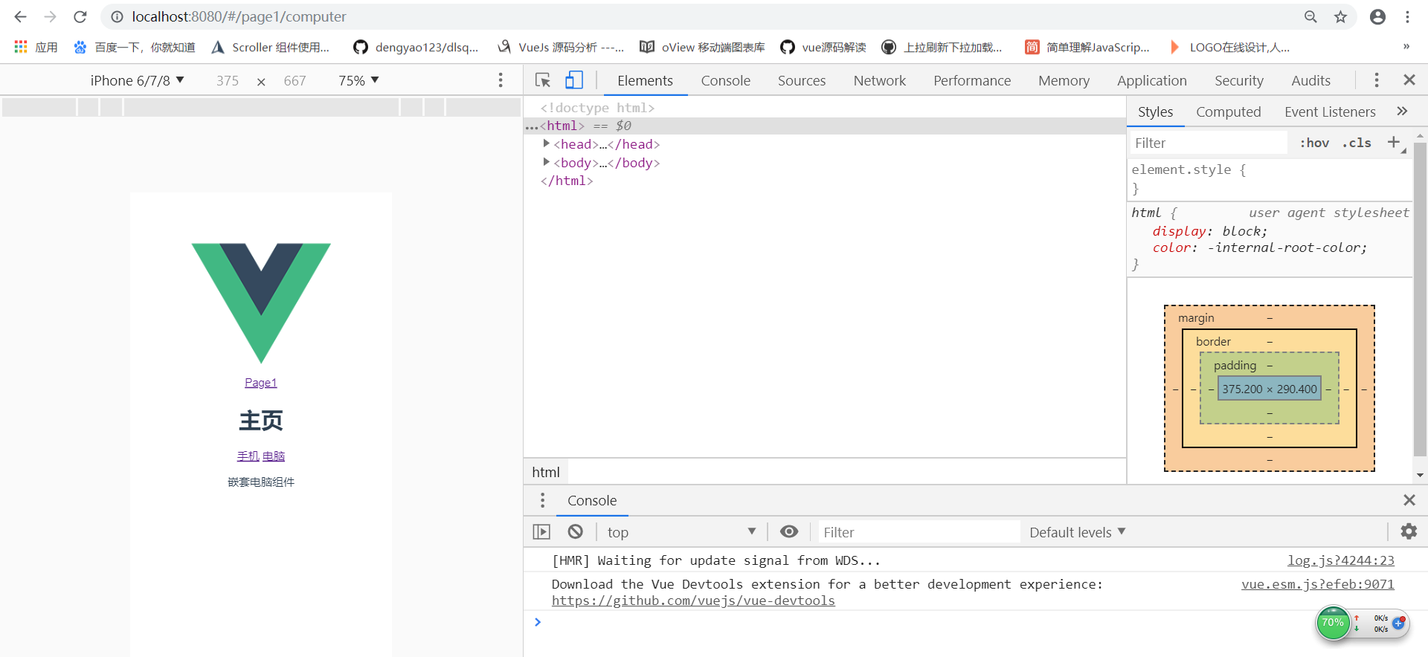Switch to the Elements tab
Viewport: 1428px width, 657px height.
[x=645, y=80]
